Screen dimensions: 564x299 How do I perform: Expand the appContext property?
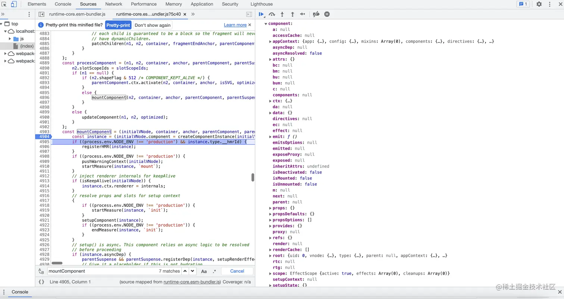pyautogui.click(x=270, y=41)
